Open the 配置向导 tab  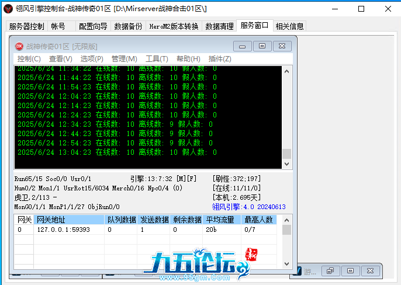point(93,26)
